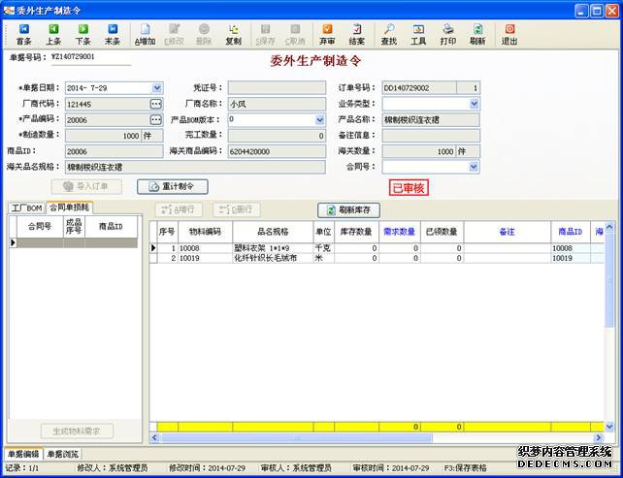This screenshot has height=478, width=623.
Task: Click the Print (打印) toolbar icon
Action: point(447,34)
